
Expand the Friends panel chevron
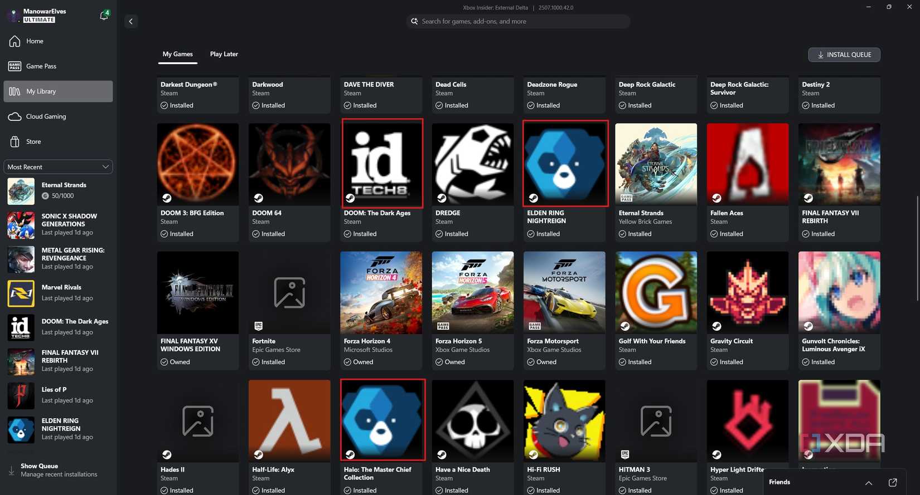[x=869, y=483]
